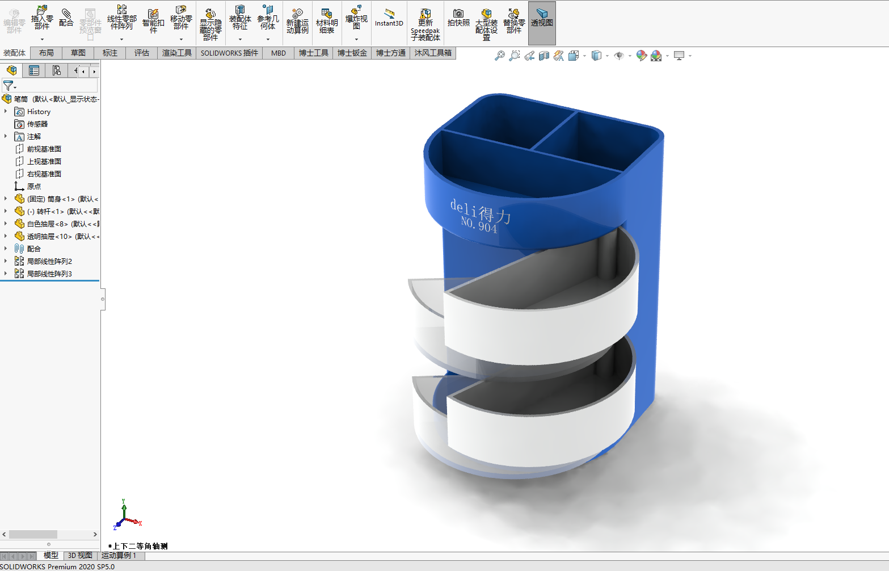The width and height of the screenshot is (889, 571).
Task: Switch to the 3D 视图 bottom tab
Action: pyautogui.click(x=80, y=556)
